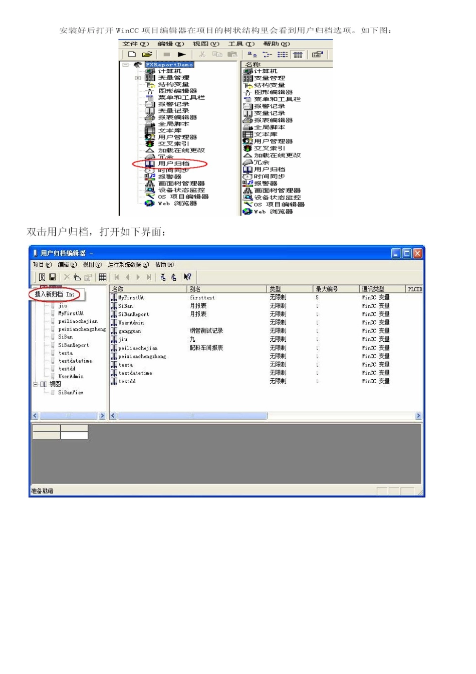Sort by the 最大编号 column header

pyautogui.click(x=337, y=289)
